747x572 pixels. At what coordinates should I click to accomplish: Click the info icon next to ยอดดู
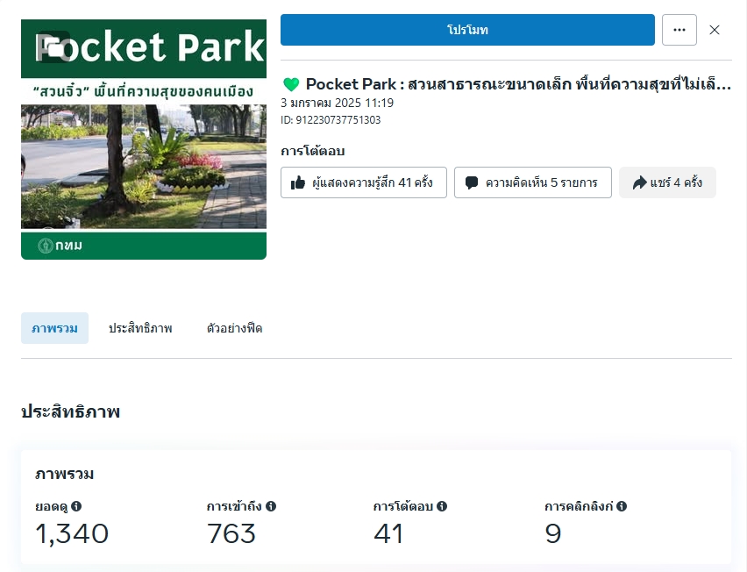click(76, 506)
